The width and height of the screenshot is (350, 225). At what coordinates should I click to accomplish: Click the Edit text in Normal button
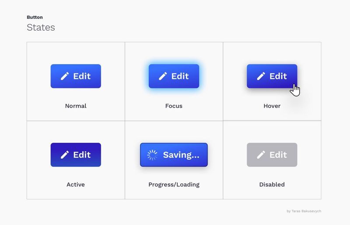(82, 76)
